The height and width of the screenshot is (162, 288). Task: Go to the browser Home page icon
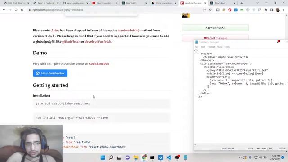coord(22,10)
